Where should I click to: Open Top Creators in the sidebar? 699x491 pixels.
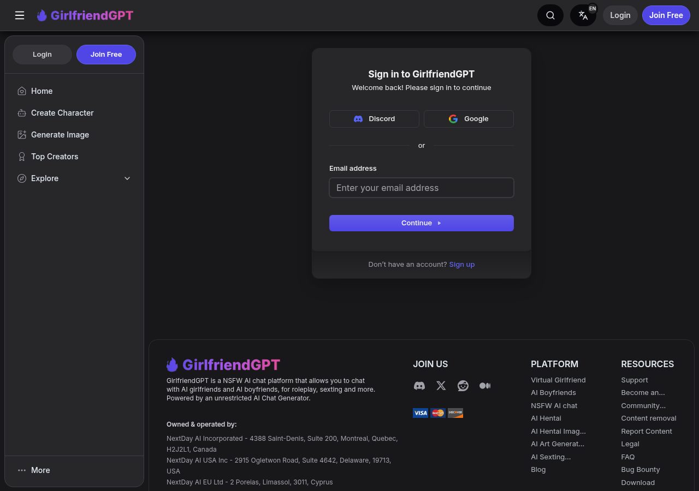[x=74, y=157]
